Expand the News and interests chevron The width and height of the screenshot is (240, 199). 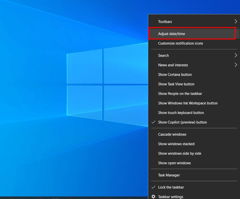236,65
